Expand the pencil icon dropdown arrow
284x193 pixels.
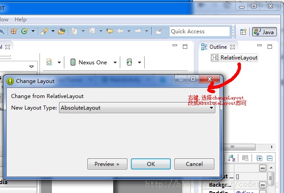(x=53, y=31)
